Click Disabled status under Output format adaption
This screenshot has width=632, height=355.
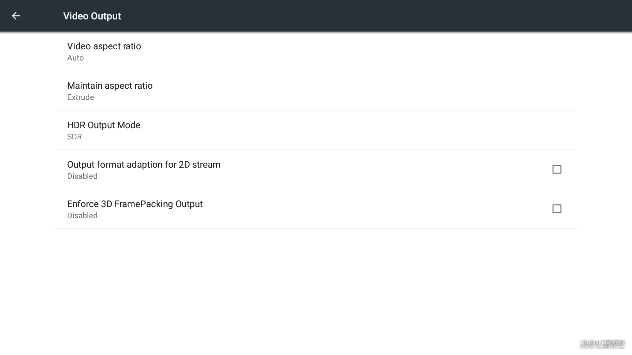point(82,176)
